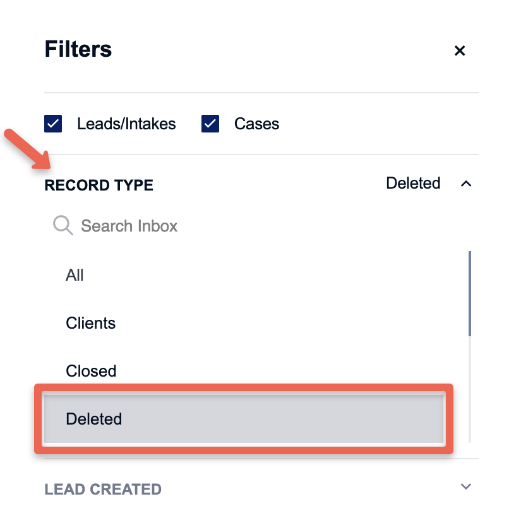Close the Filters panel with X icon

(459, 50)
